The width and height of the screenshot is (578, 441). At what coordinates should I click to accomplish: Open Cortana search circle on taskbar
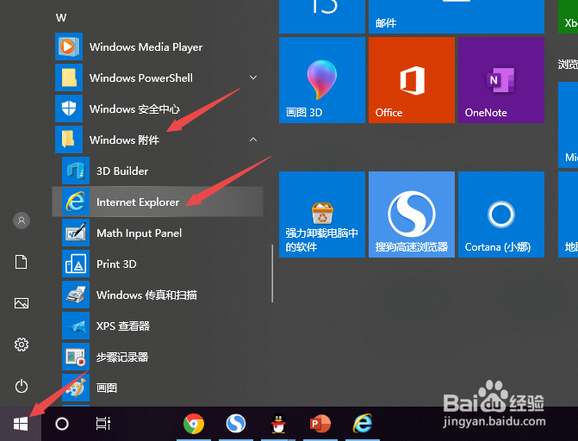pyautogui.click(x=62, y=424)
